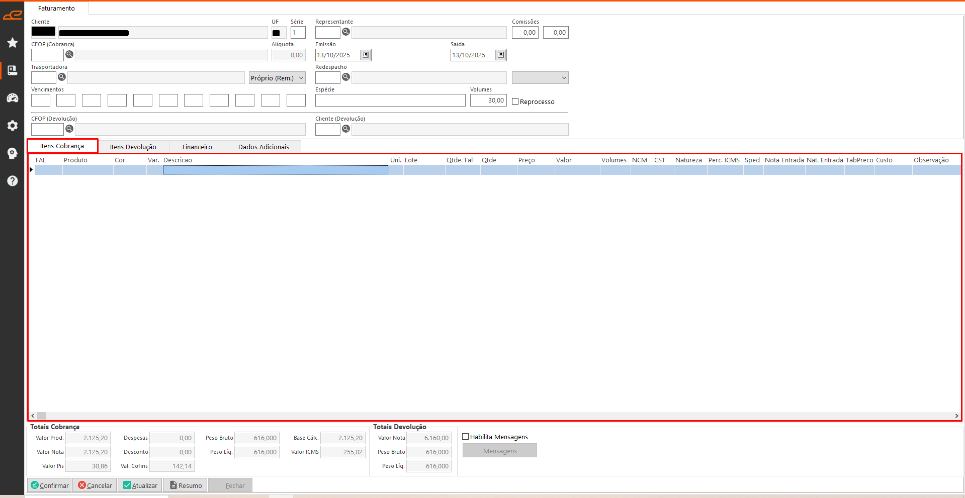Click the head-with-gear icon in sidebar
The height and width of the screenshot is (498, 965).
[x=13, y=153]
